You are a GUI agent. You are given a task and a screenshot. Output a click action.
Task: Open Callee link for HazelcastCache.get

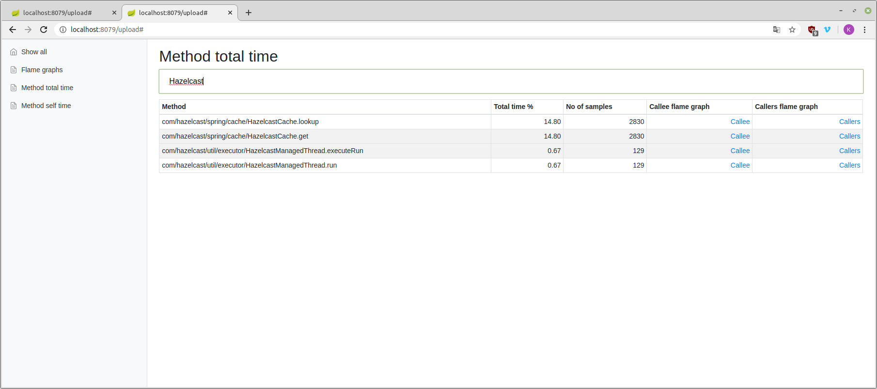[740, 136]
